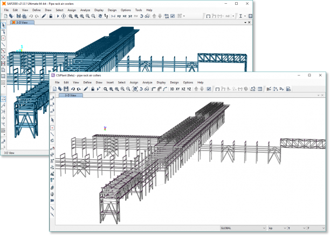Screen dimensions: 330x235
Task: Open the Define menu in SAP2000
Action: [37, 10]
